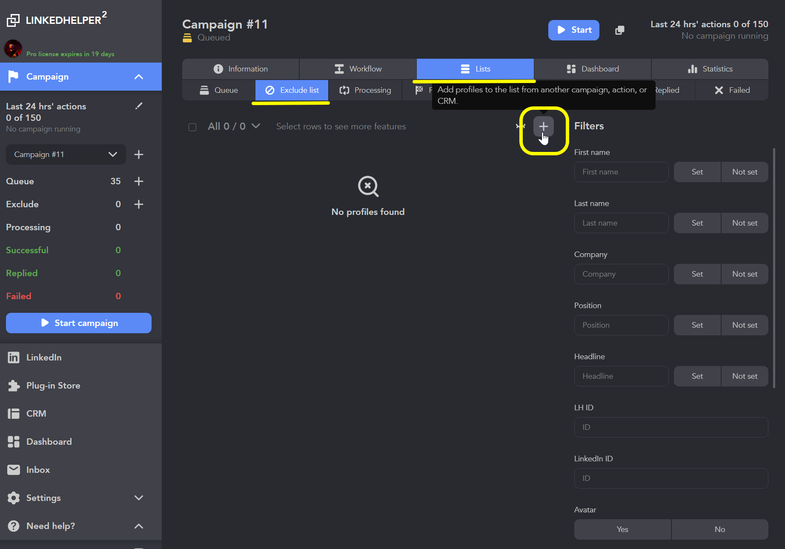Add profiles to Queue with plus icon

(139, 181)
